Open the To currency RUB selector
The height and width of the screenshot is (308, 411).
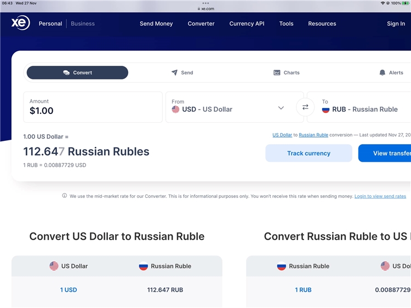pyautogui.click(x=359, y=107)
